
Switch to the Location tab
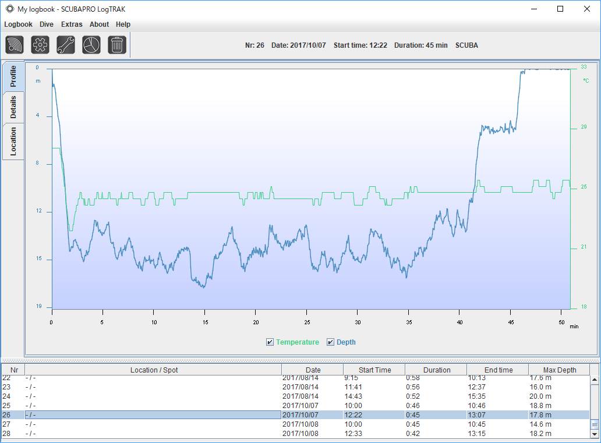point(13,141)
